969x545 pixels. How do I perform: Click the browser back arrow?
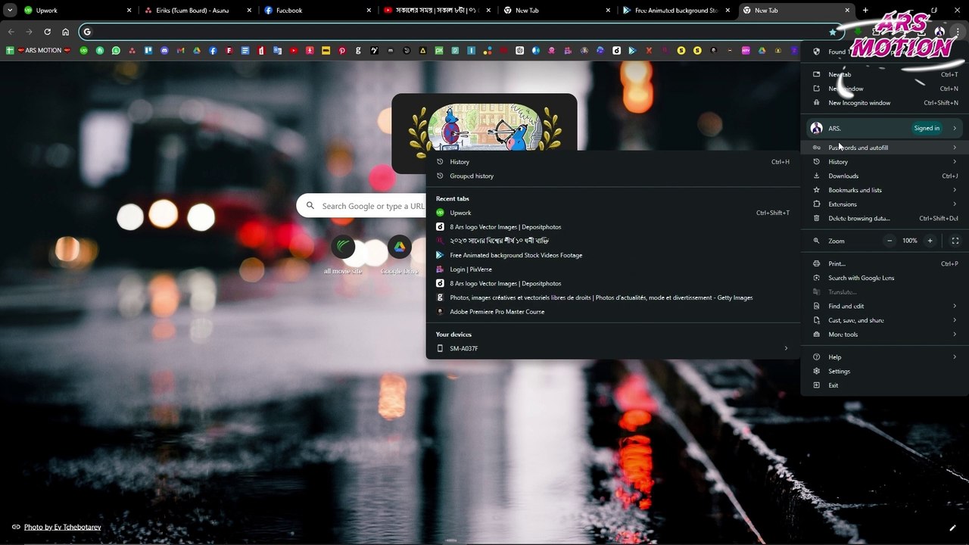[x=11, y=32]
